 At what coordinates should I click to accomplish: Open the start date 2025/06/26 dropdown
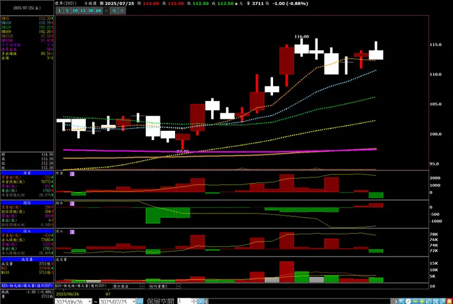coord(89,302)
